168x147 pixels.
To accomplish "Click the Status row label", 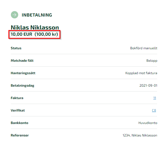I will coord(16,48).
